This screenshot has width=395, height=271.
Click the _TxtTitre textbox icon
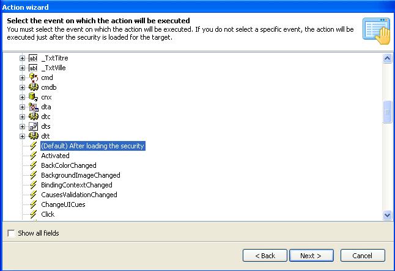(34, 58)
